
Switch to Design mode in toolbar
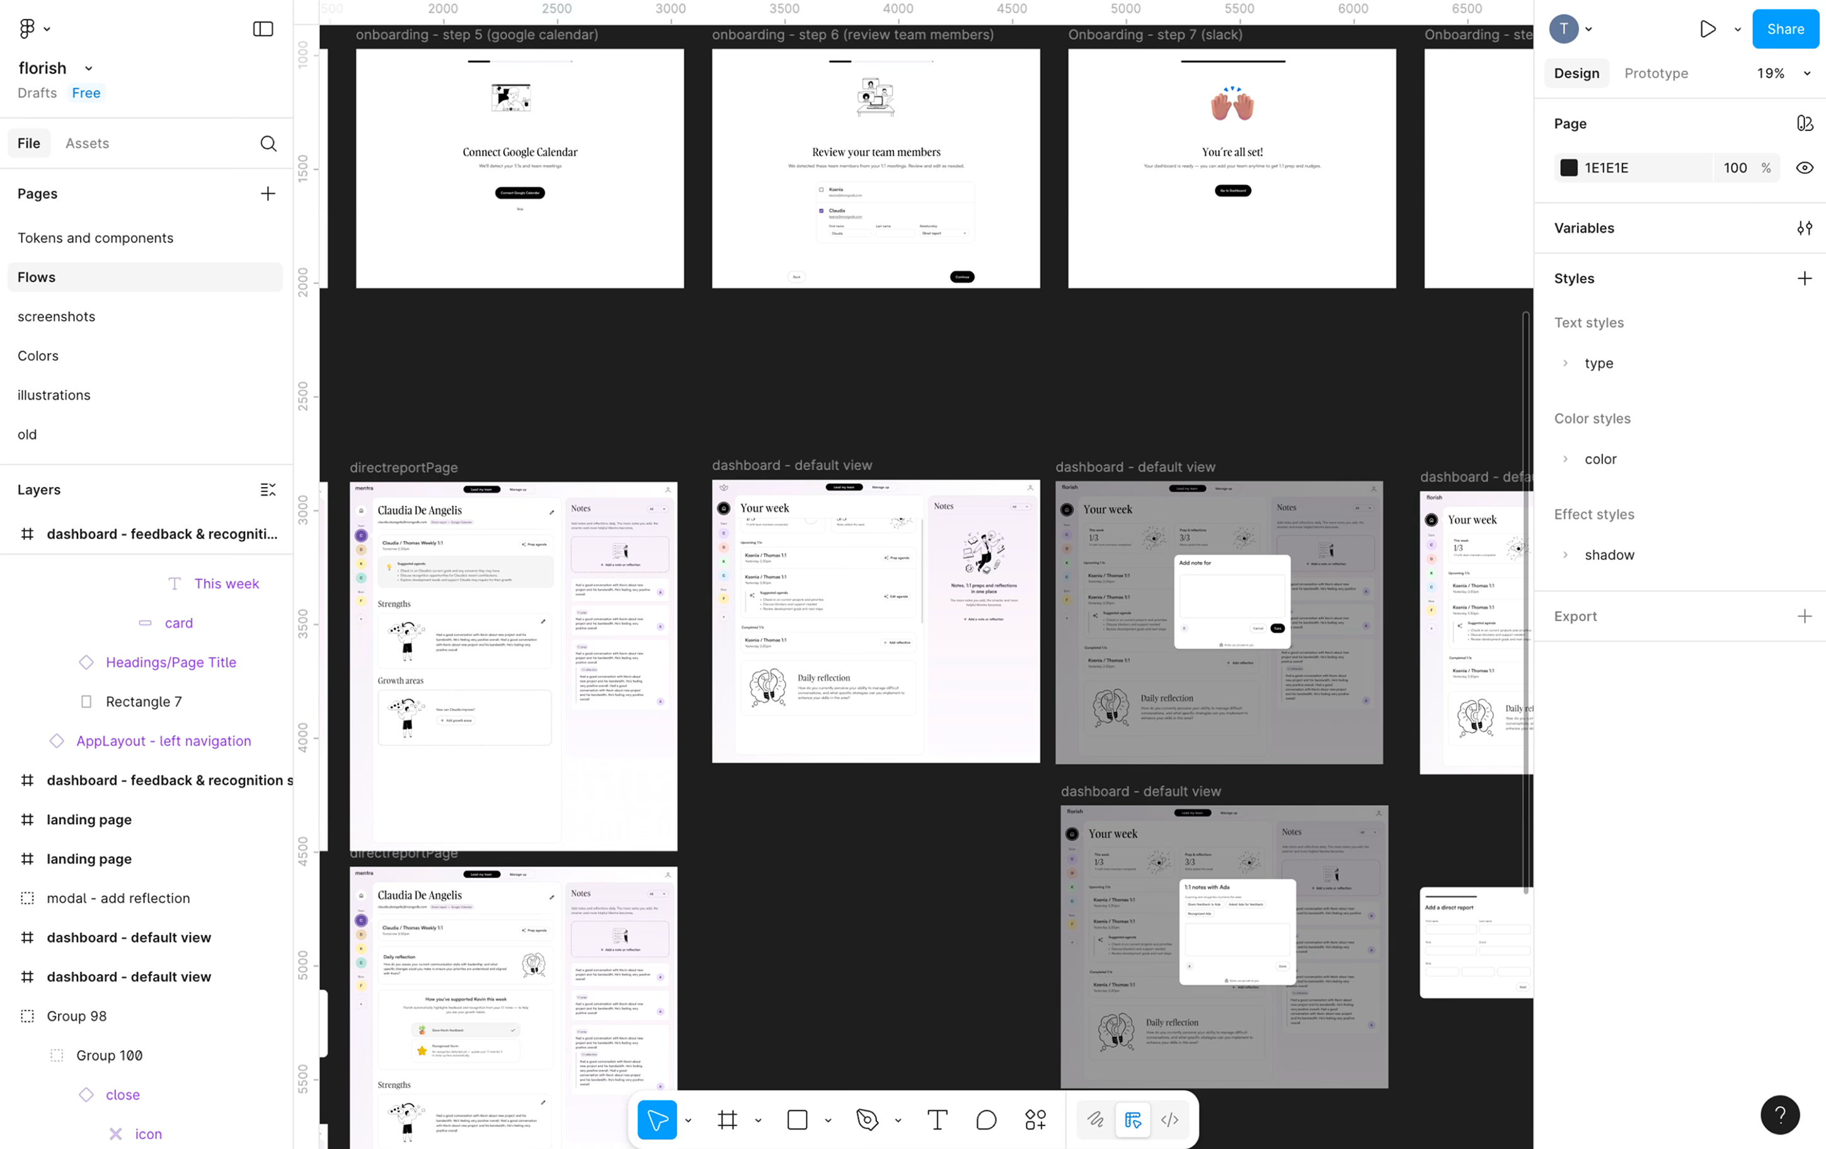(1133, 1119)
